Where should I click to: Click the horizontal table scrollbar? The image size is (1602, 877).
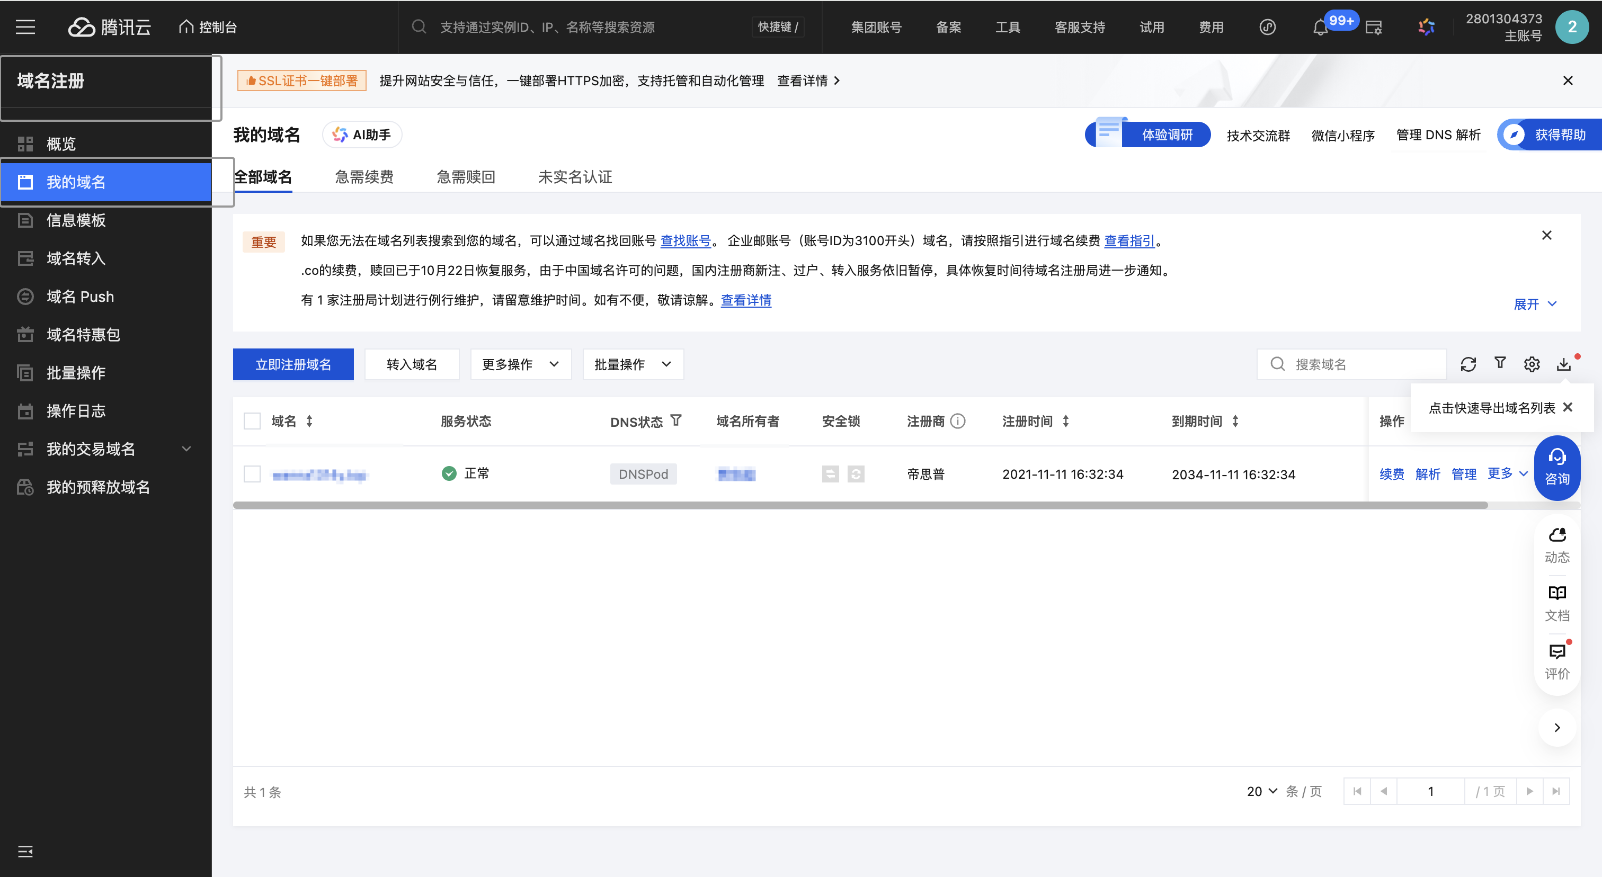point(859,505)
